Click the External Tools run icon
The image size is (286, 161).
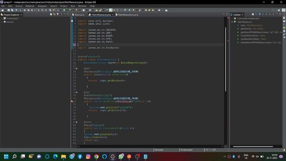point(76,10)
